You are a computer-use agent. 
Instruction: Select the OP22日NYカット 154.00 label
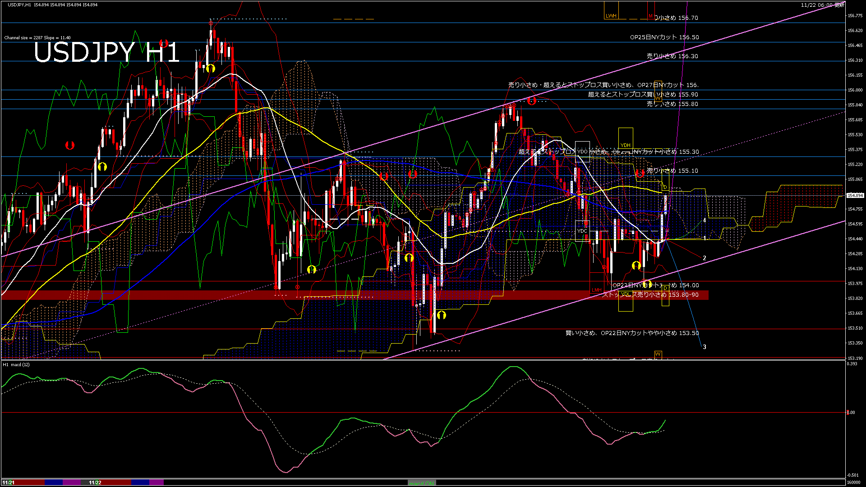point(655,285)
